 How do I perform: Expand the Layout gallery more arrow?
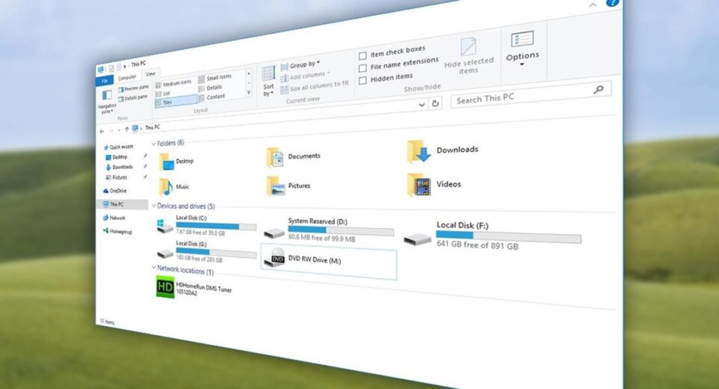pos(249,93)
